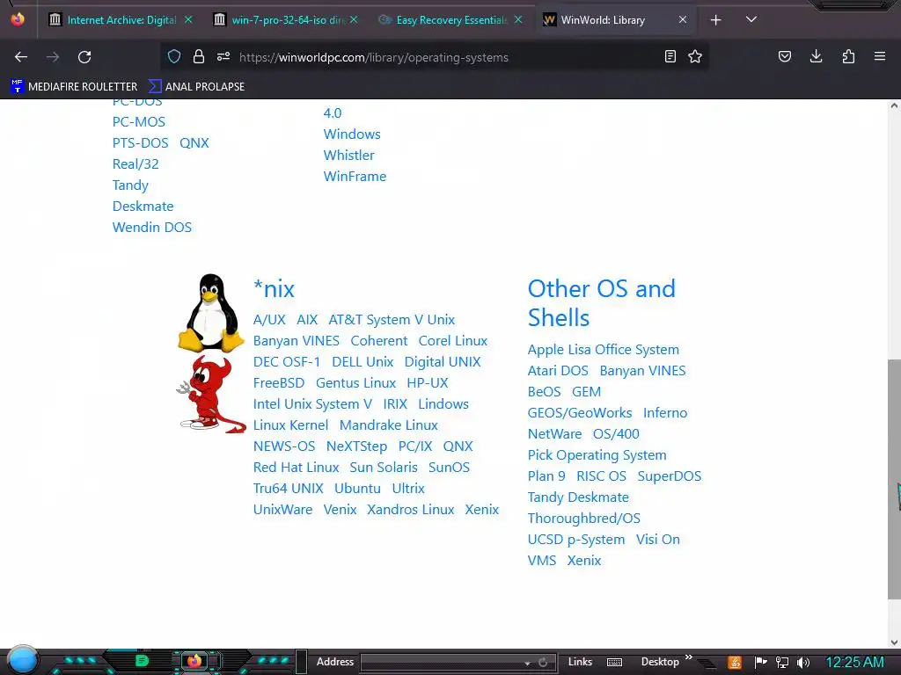Viewport: 901px width, 675px height.
Task: Open the Plan 9 link
Action: (546, 475)
